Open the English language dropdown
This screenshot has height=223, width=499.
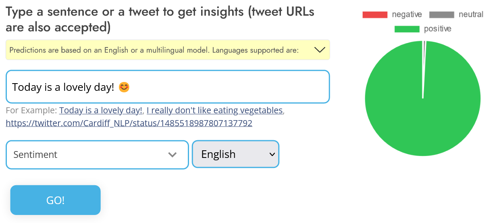point(235,154)
